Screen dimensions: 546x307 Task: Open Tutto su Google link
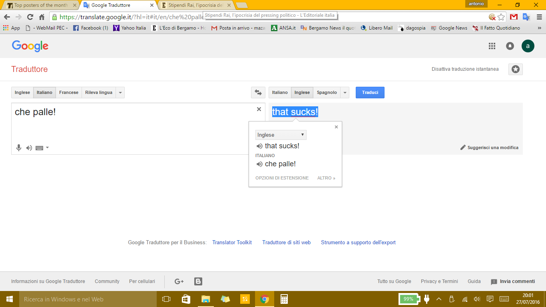point(394,281)
